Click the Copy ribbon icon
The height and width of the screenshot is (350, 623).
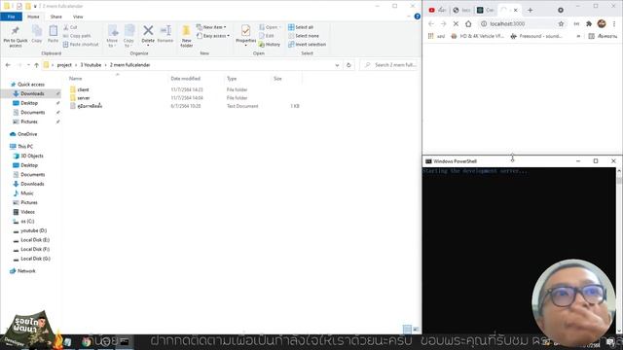click(37, 31)
